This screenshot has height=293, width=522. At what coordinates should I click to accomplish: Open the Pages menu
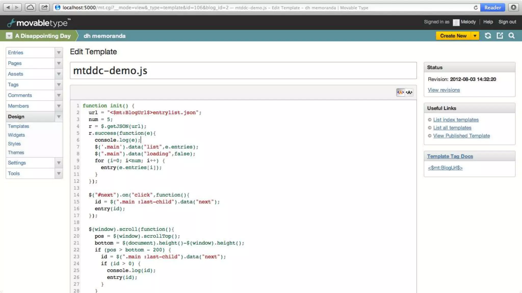[30, 63]
